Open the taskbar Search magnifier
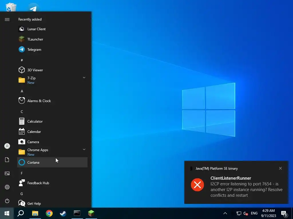Image resolution: width=293 pixels, height=219 pixels. tap(21, 213)
